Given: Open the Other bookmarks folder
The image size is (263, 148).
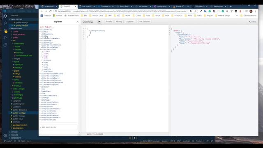Looking at the screenshot, I should 248,16.
